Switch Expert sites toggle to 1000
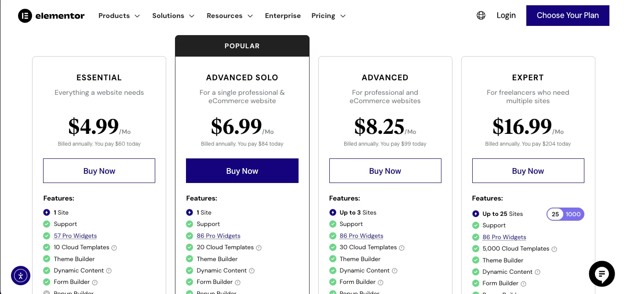627x294 pixels. click(x=573, y=214)
